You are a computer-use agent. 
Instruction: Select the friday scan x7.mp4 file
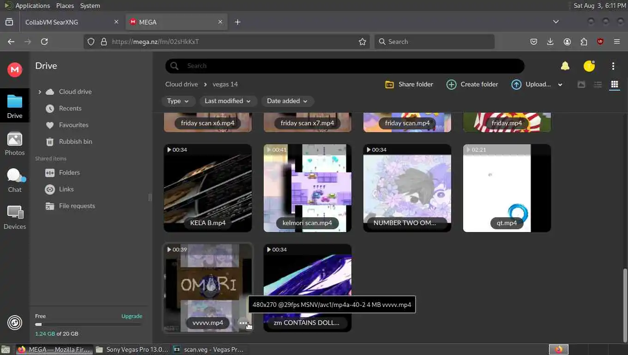click(308, 122)
